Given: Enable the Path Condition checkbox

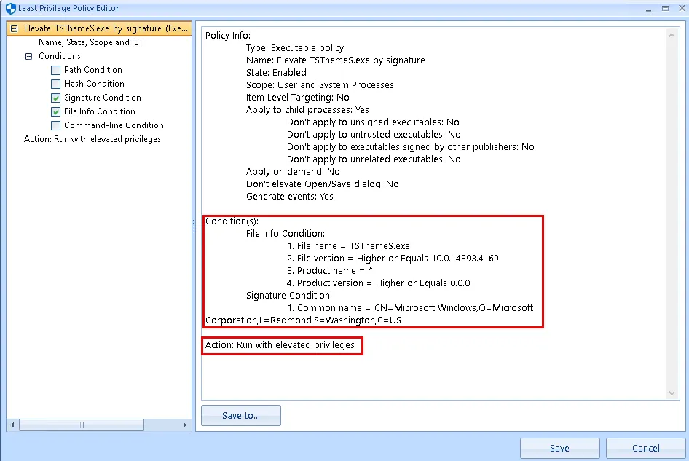Looking at the screenshot, I should point(56,70).
